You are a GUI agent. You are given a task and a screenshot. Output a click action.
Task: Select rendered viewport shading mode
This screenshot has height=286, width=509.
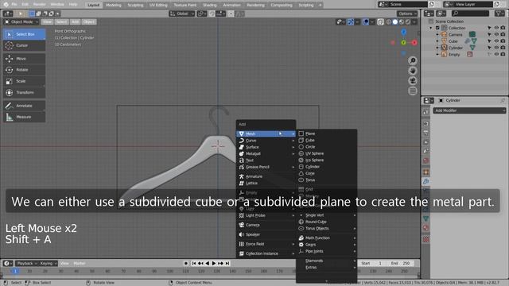[x=407, y=21]
